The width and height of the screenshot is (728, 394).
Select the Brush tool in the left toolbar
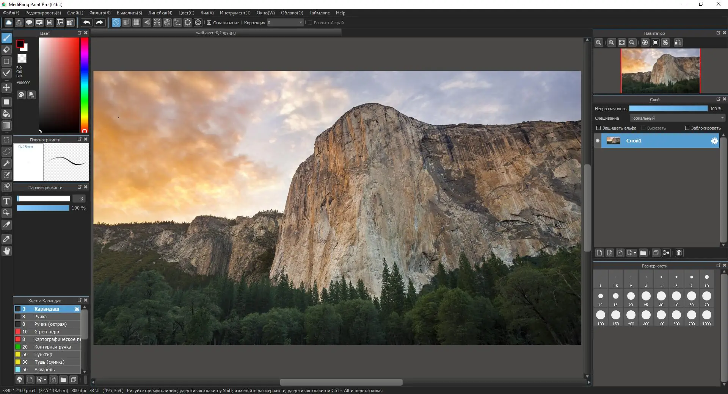(x=6, y=38)
